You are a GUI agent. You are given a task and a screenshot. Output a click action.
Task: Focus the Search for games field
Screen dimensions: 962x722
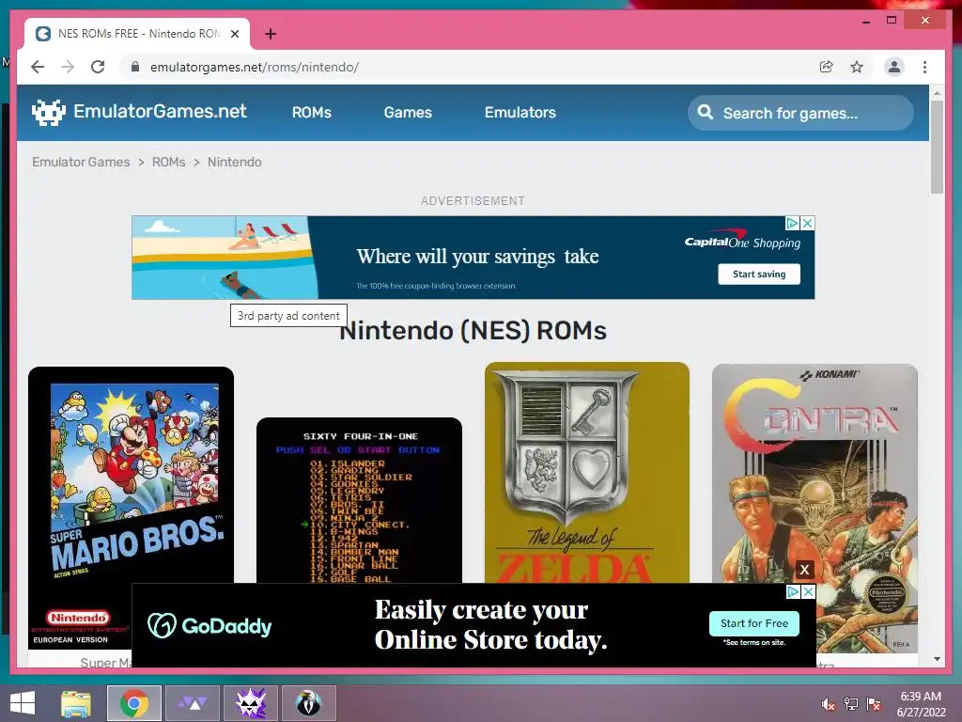point(800,113)
